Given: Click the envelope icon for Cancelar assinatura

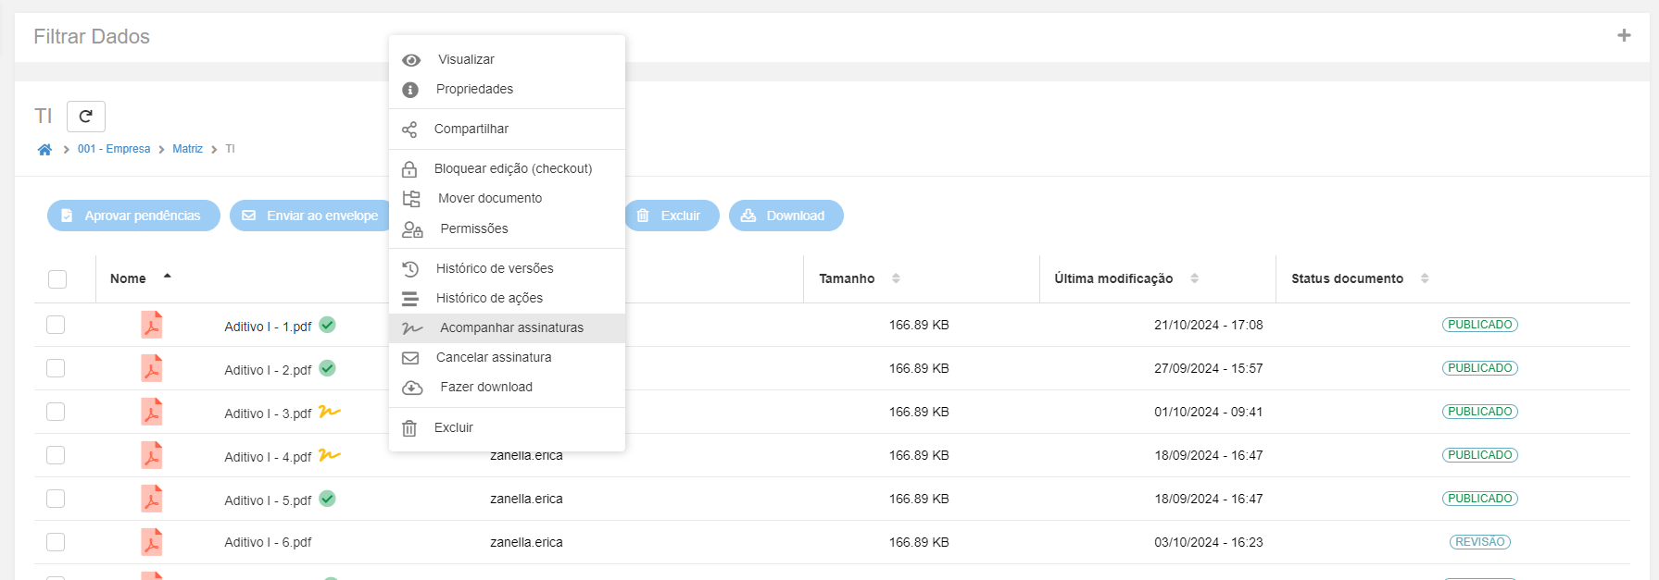Looking at the screenshot, I should click(410, 358).
